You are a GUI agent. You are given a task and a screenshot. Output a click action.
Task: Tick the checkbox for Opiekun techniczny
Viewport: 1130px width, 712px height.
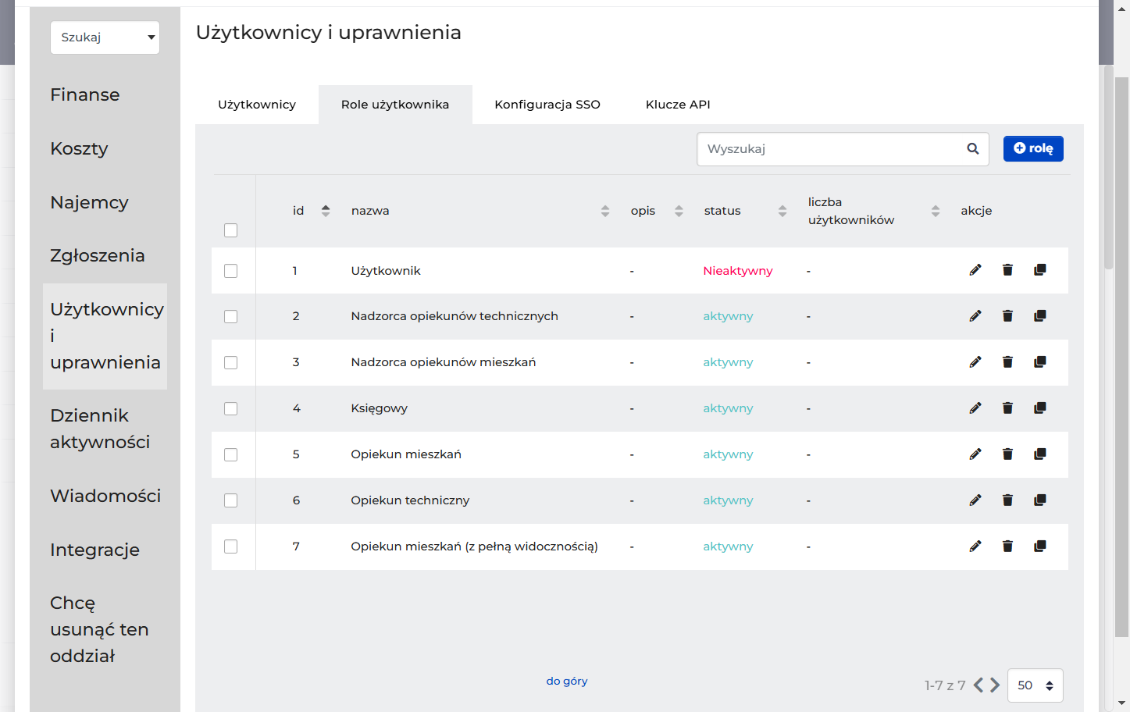(x=230, y=500)
